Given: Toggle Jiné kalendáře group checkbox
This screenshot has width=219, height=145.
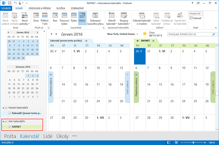Looking at the screenshot, I should click(6, 122).
